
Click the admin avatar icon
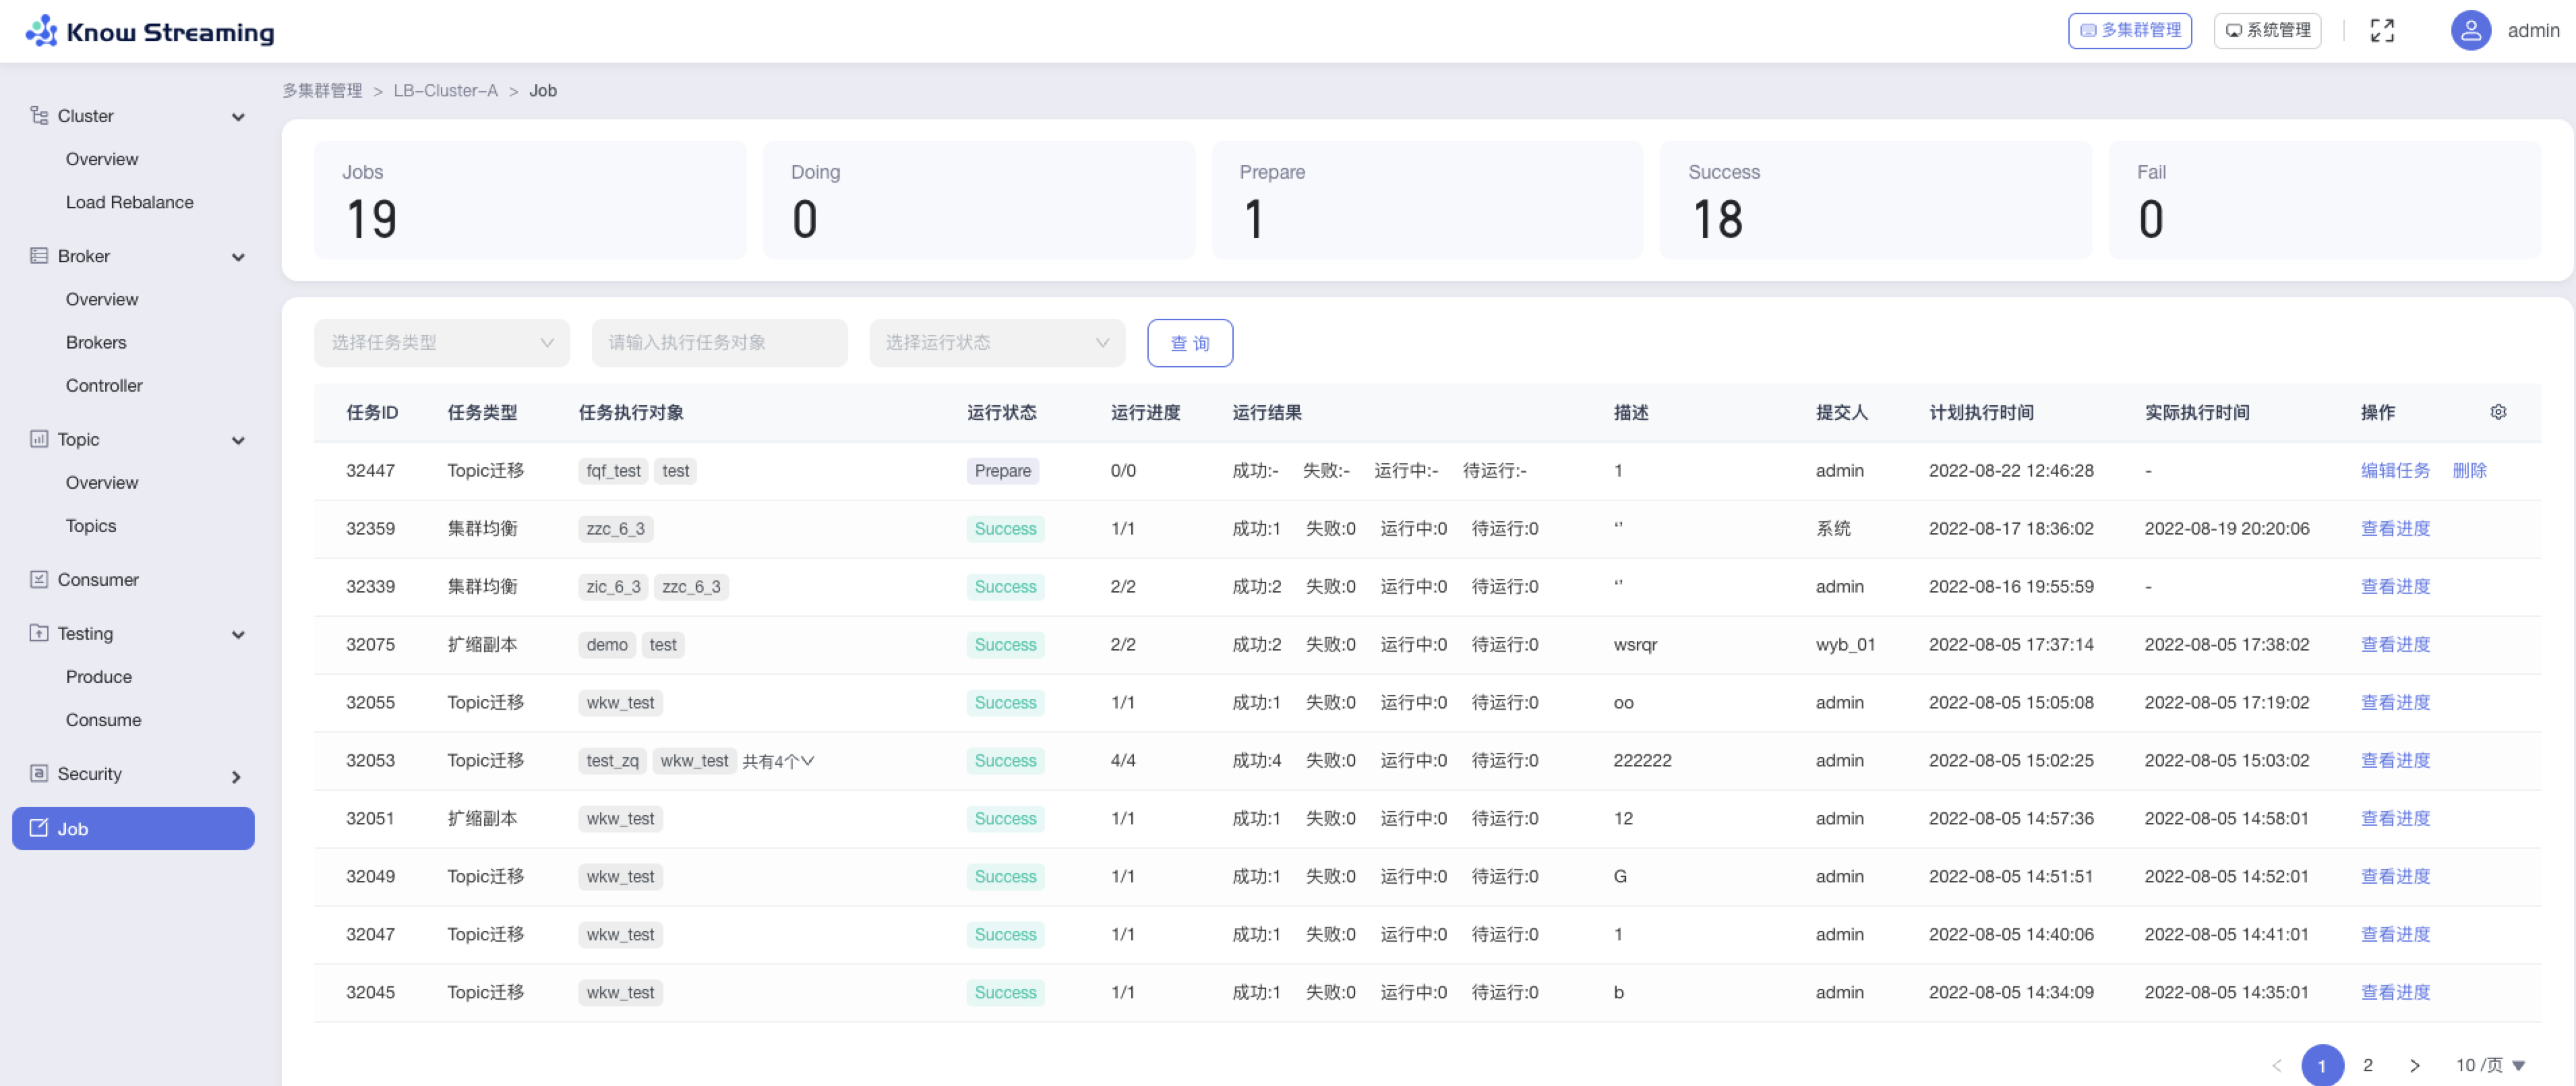pos(2470,30)
